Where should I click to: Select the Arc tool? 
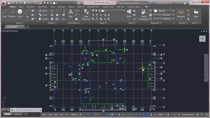pyautogui.click(x=27, y=13)
